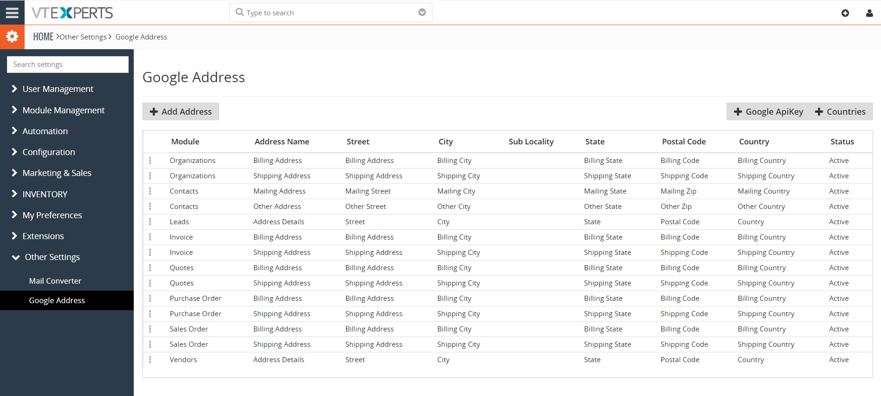Click Vendors module cell
Image resolution: width=881 pixels, height=396 pixels.
[x=183, y=359]
